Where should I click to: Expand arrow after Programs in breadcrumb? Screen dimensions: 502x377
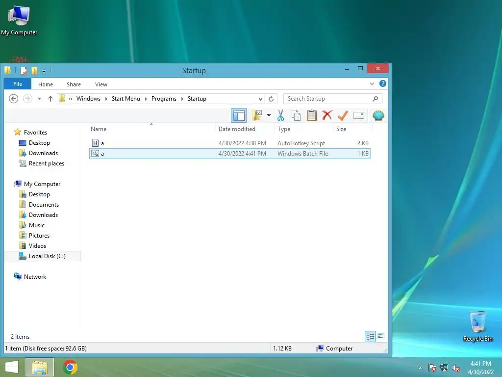[182, 99]
